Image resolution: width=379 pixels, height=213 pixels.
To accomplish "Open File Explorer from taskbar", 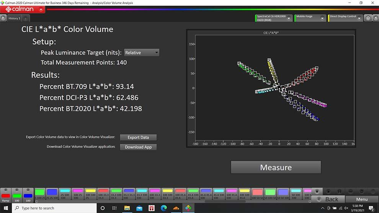I will (127, 208).
